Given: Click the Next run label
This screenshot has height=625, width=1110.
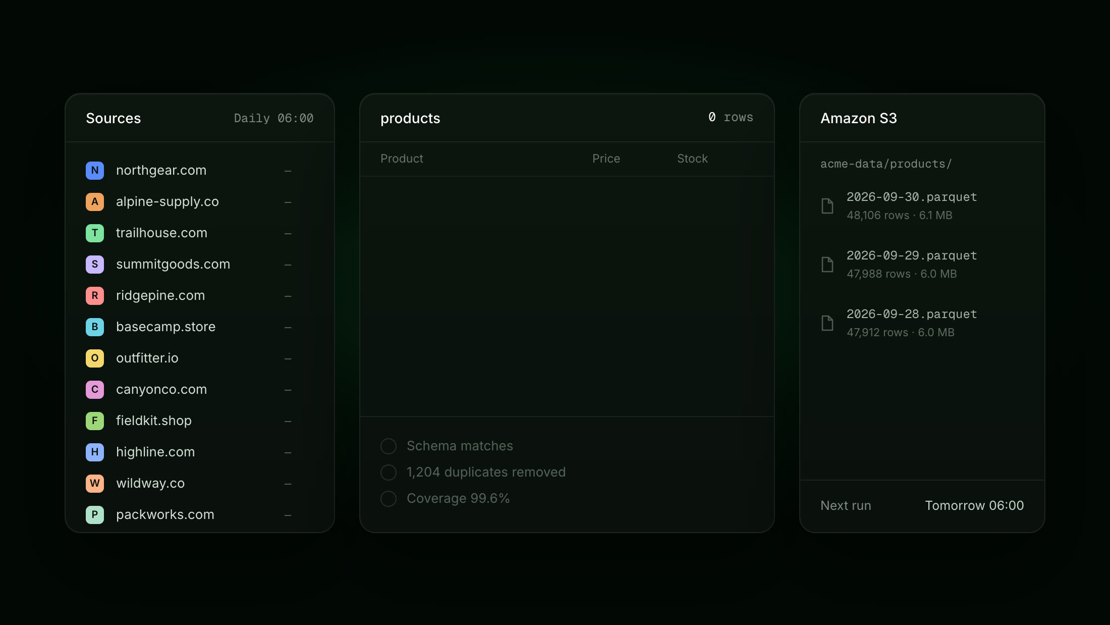Looking at the screenshot, I should tap(846, 506).
